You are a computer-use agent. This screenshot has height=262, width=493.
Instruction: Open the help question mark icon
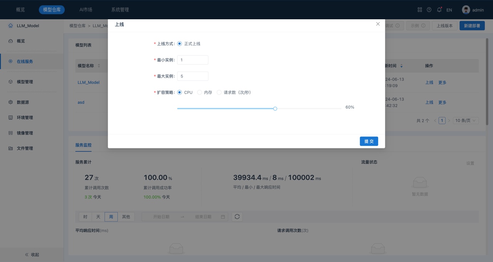[x=429, y=10]
